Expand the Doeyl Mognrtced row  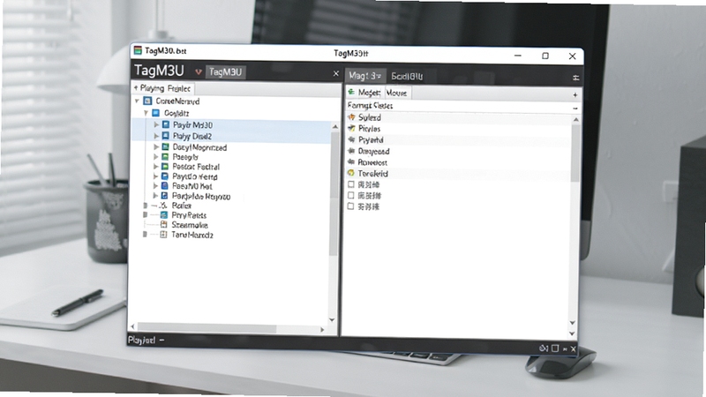click(156, 147)
